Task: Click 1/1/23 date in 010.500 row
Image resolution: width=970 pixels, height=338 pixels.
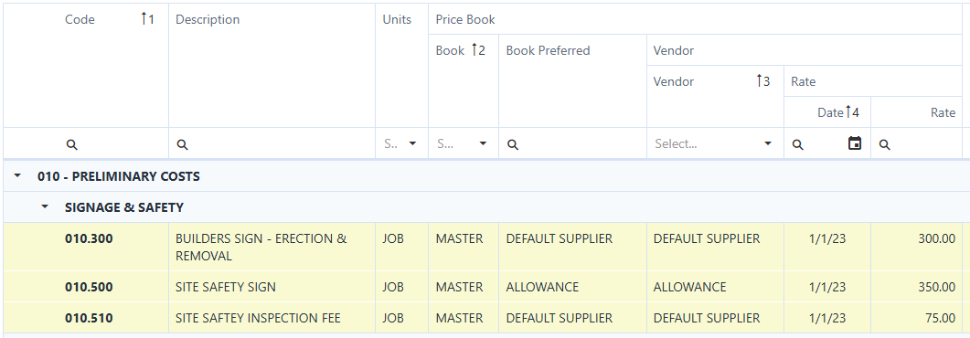Action: point(827,288)
